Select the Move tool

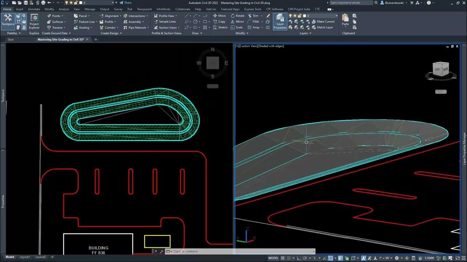coord(219,16)
